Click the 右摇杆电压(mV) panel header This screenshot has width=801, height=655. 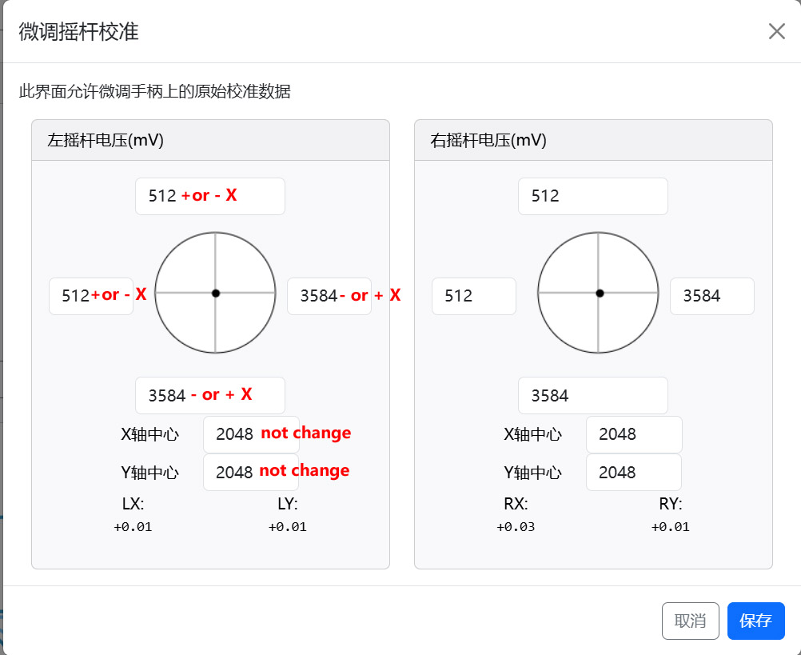click(593, 140)
